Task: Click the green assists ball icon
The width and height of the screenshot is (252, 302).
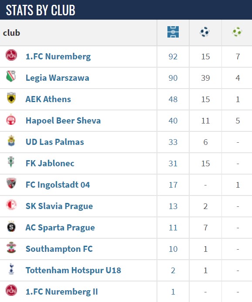Action: [237, 32]
